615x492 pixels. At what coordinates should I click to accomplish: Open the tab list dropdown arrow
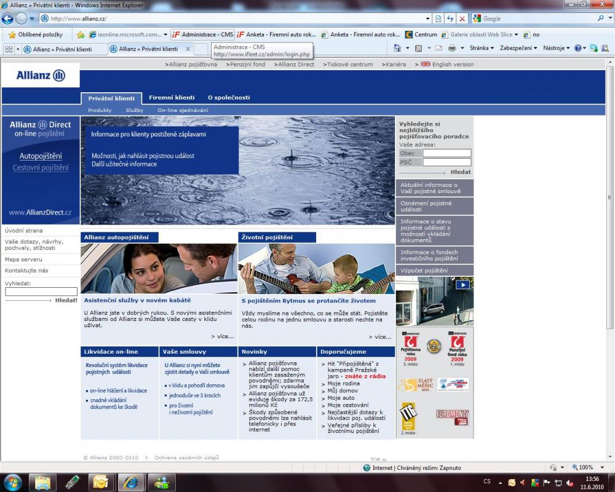coord(18,49)
